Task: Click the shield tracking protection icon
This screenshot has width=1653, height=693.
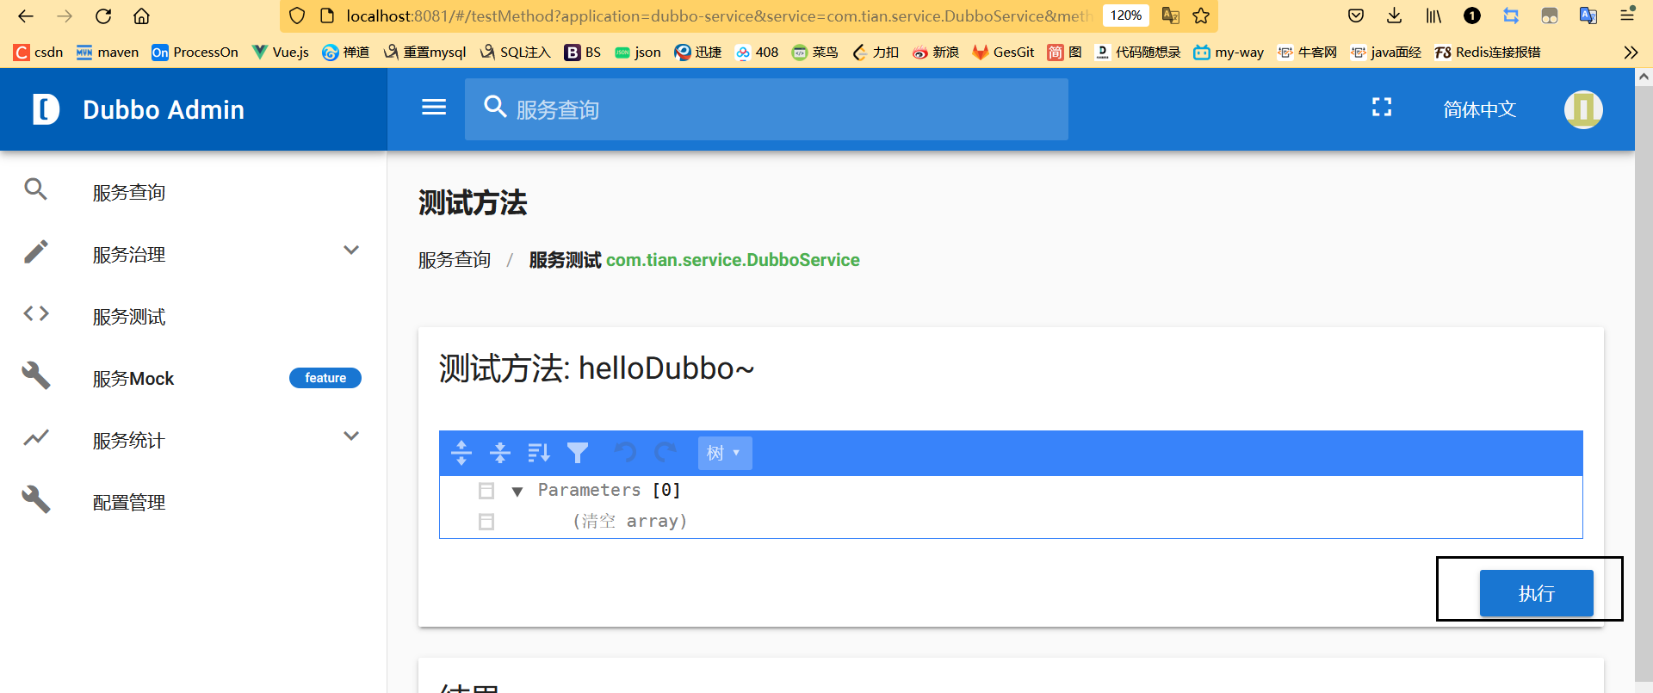Action: 297,15
